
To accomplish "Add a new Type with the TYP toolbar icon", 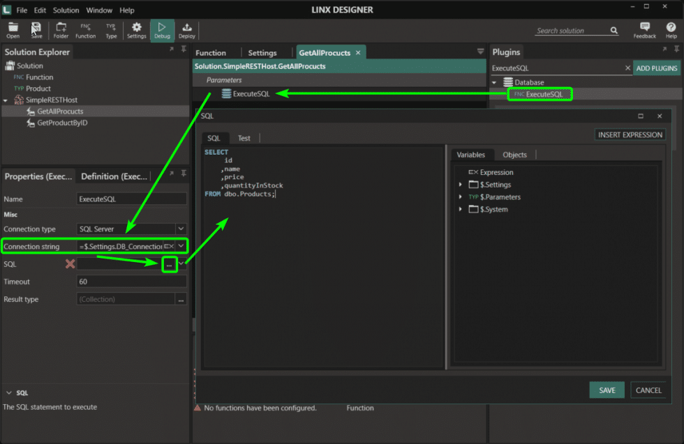I will pos(110,30).
